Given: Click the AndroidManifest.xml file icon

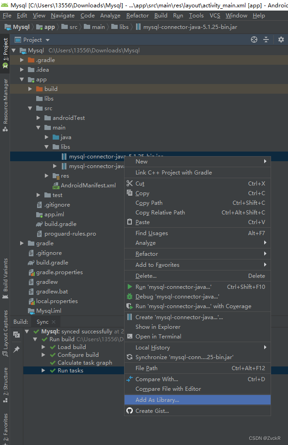Looking at the screenshot, I should (55, 186).
